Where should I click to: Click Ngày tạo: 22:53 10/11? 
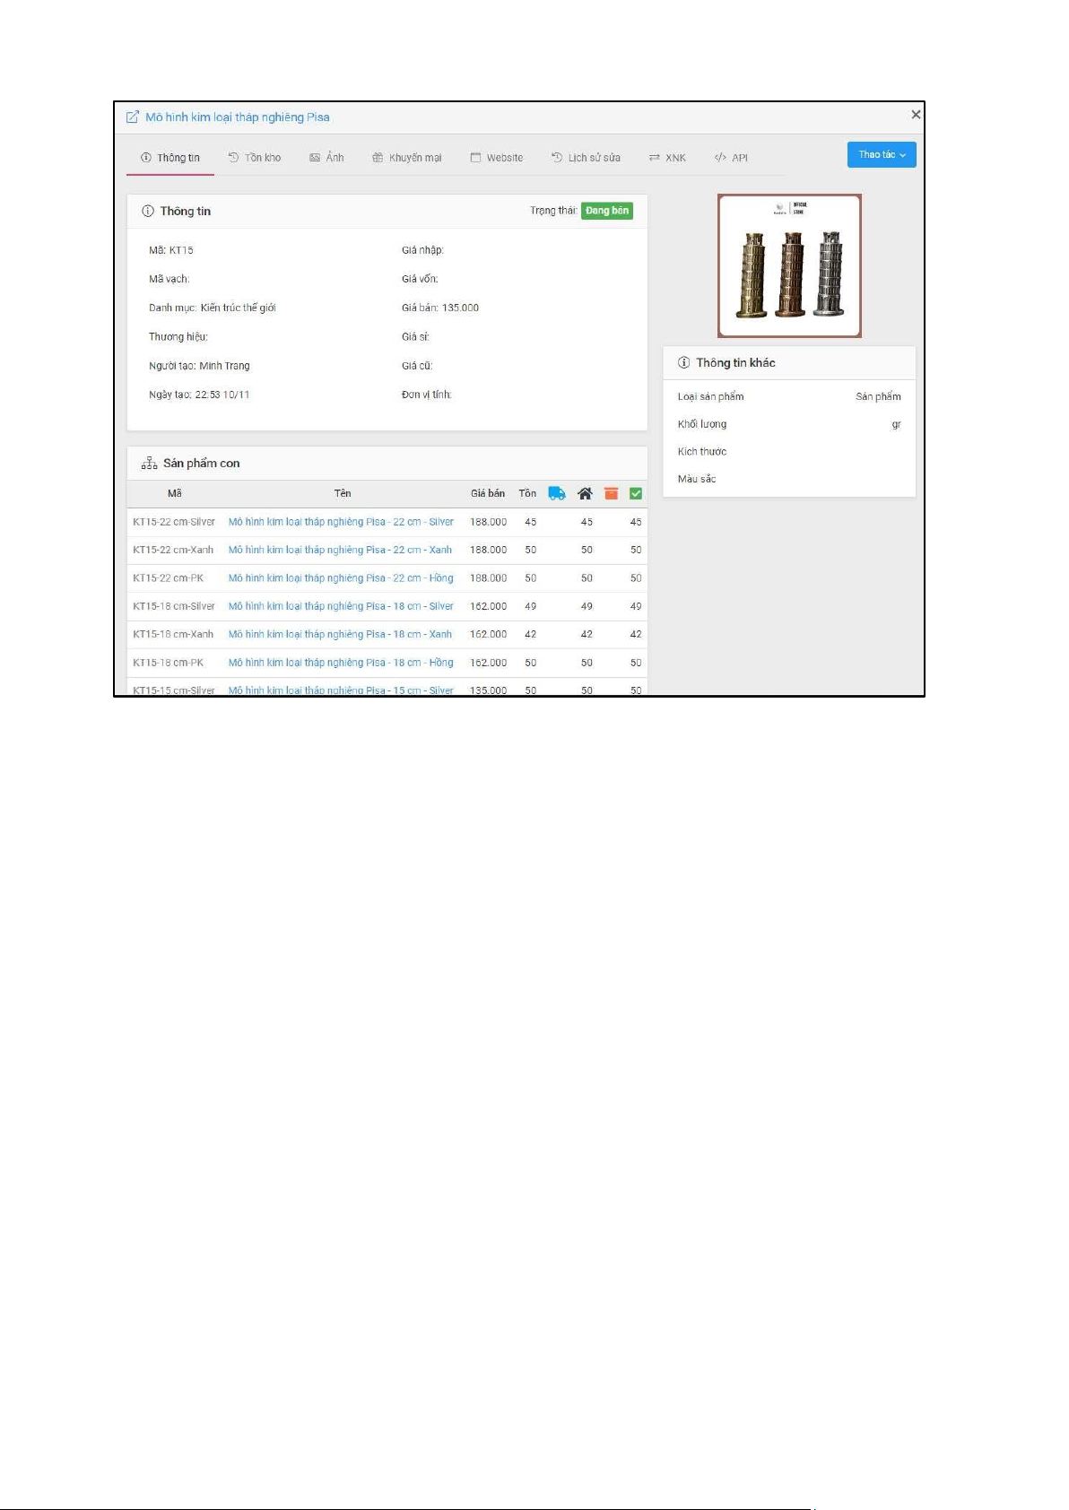(x=199, y=395)
